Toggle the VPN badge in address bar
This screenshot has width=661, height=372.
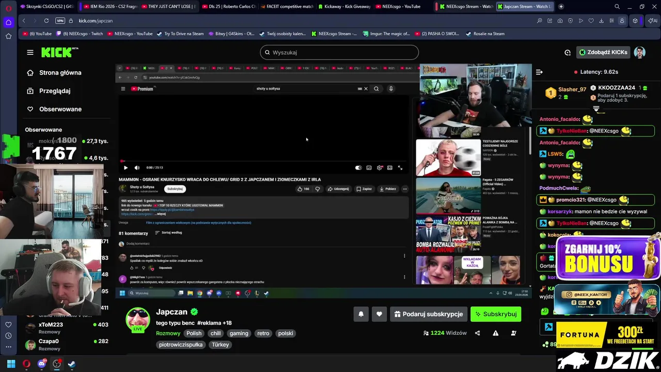coord(60,21)
